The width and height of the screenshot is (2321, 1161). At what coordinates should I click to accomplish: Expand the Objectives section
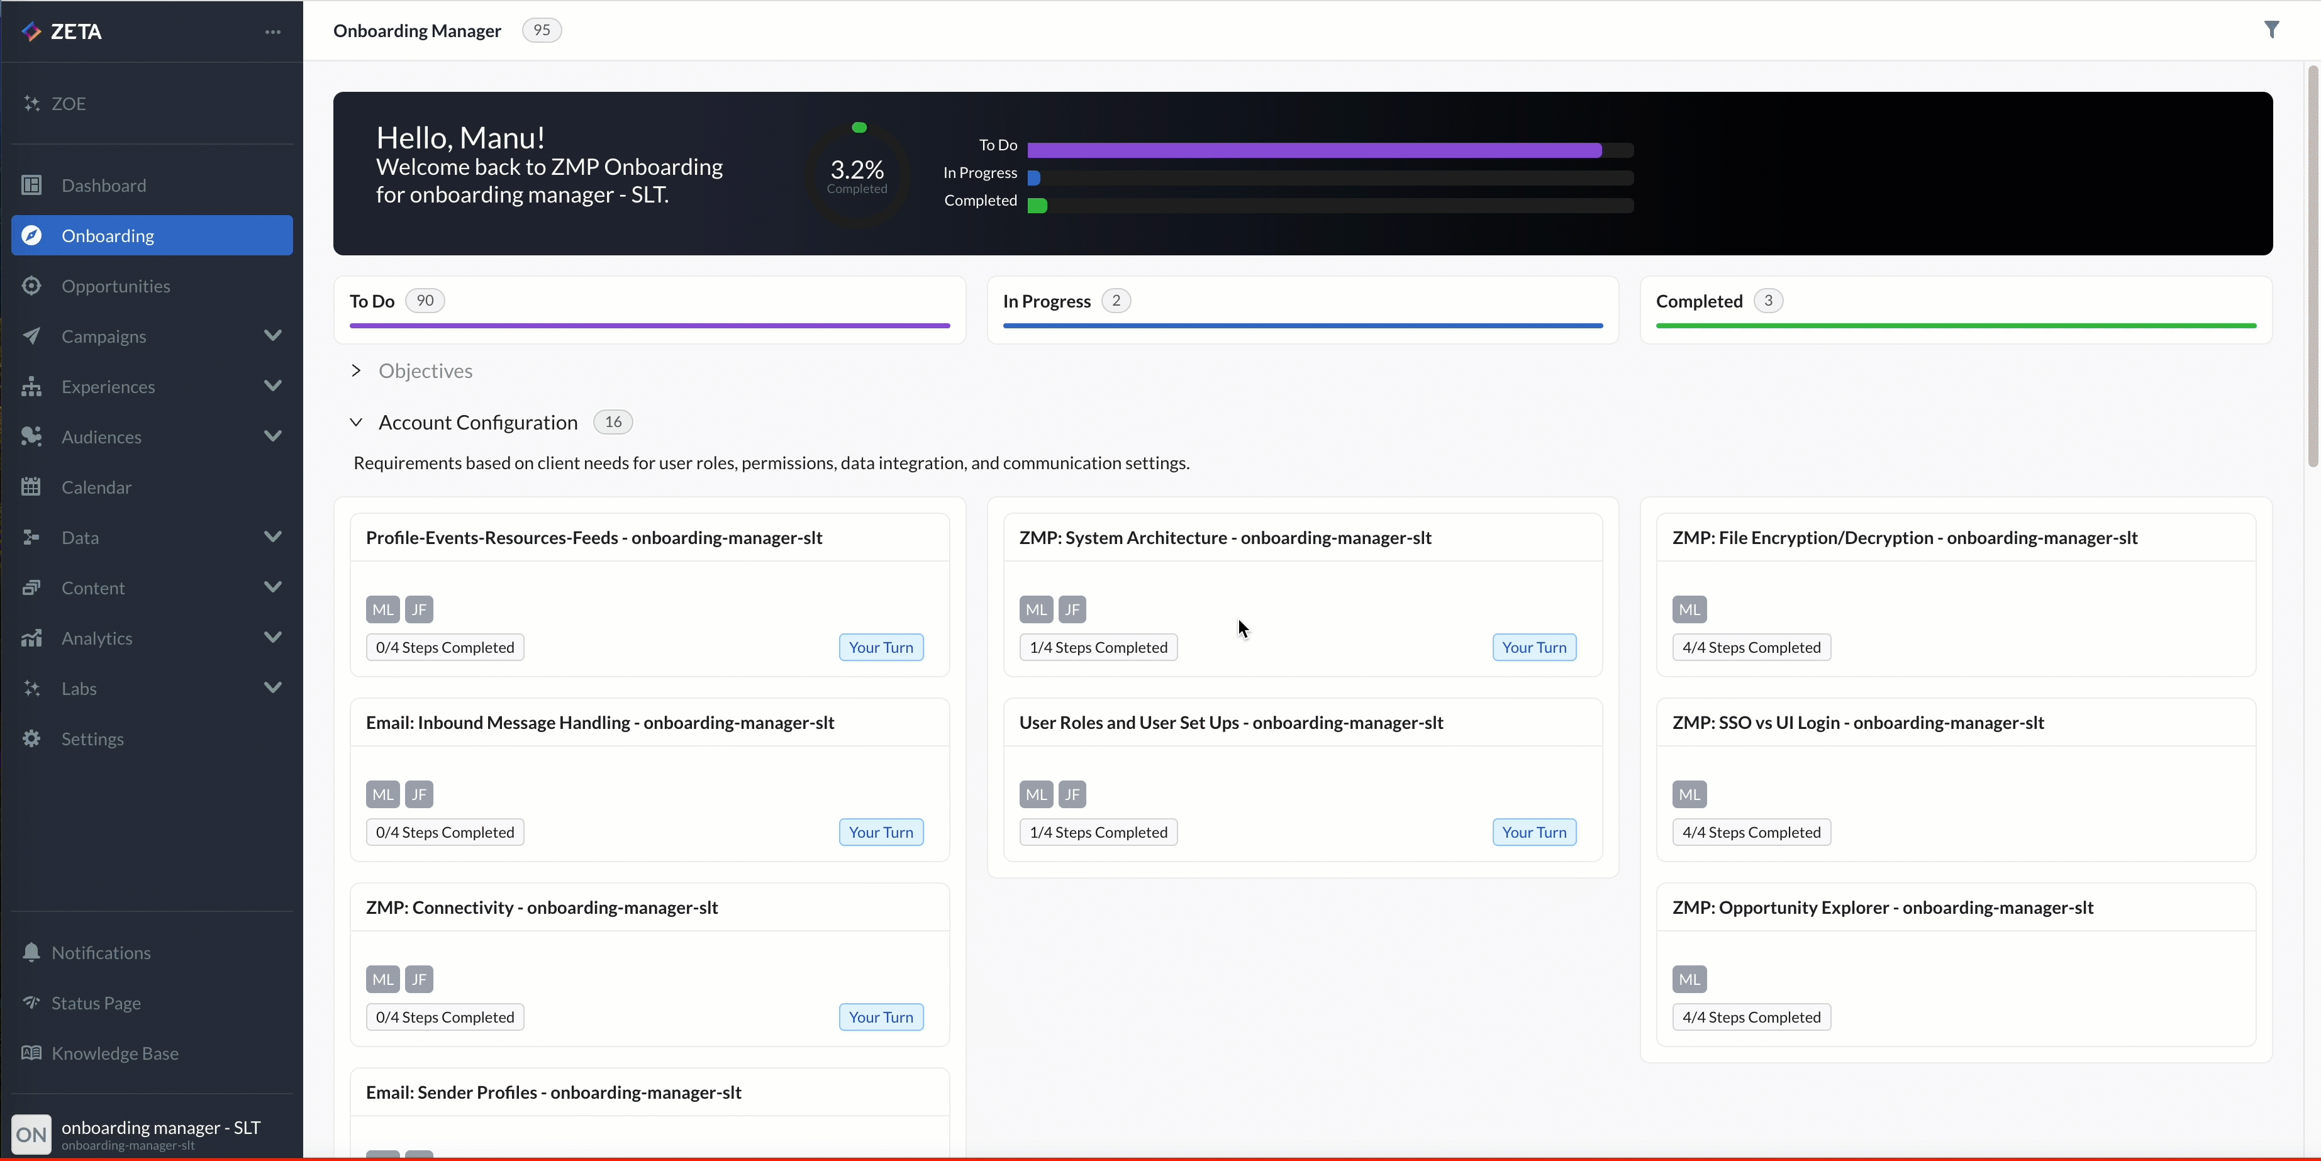coord(356,370)
